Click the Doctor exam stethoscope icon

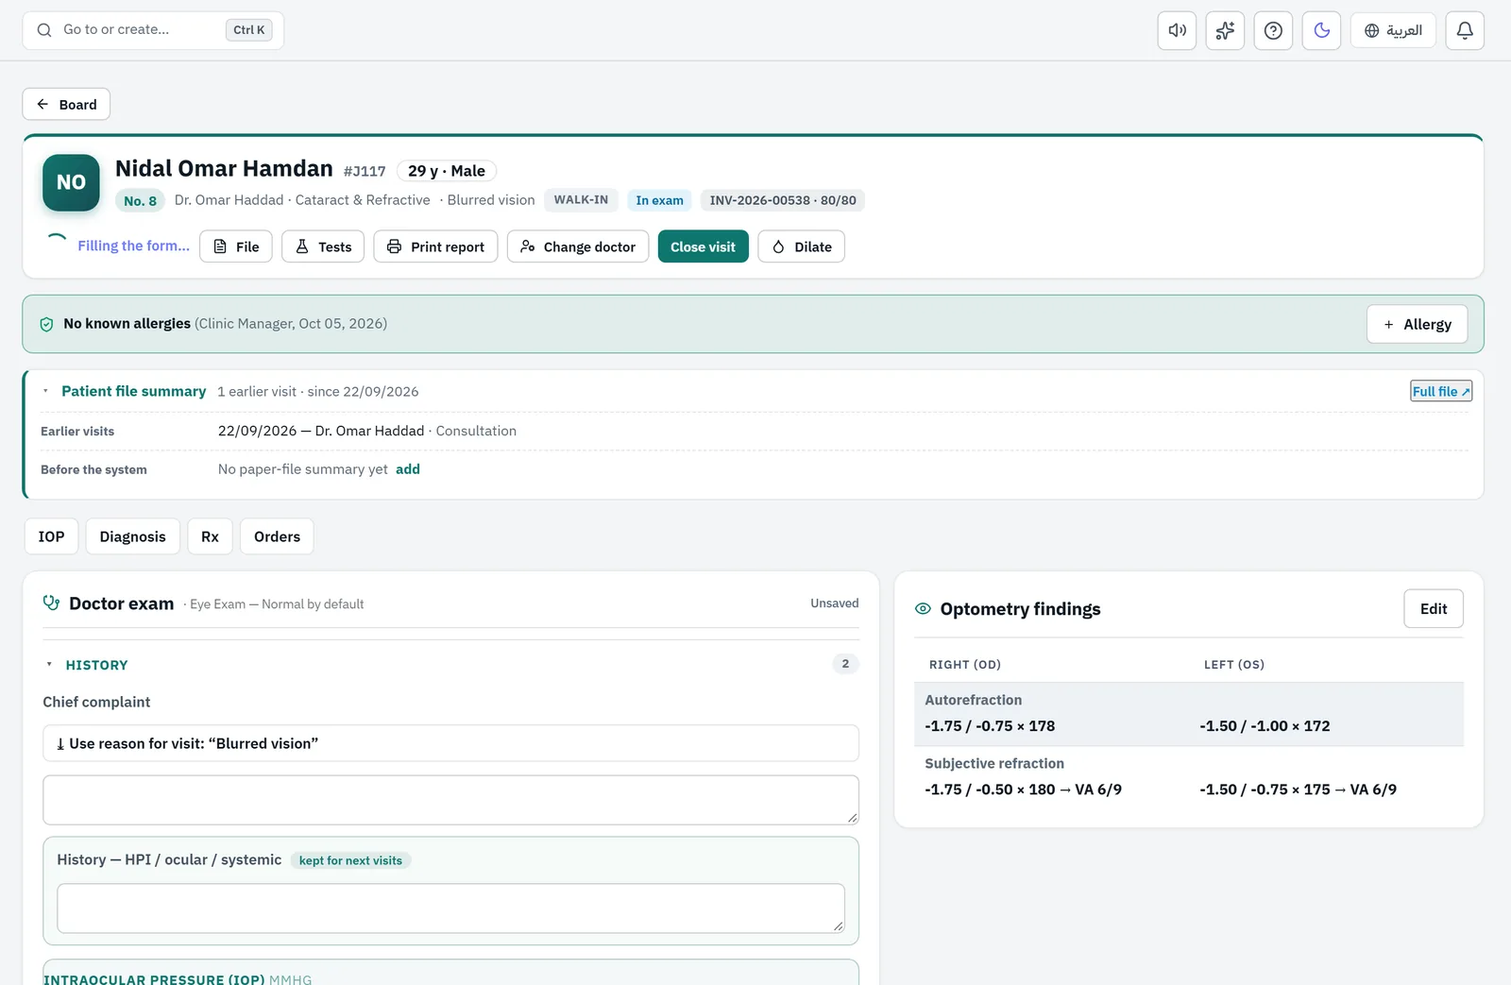coord(51,603)
